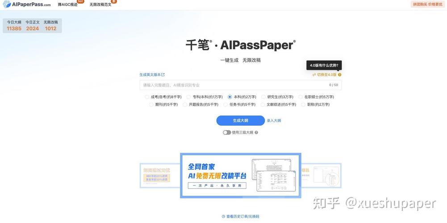Click the swap arrows icon before 切换至4.0版
Viewport: 447px width, 223px height.
coord(314,75)
